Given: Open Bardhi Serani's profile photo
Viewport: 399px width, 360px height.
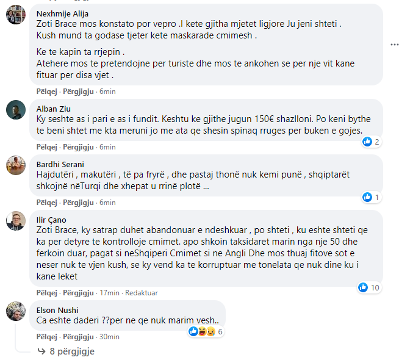Looking at the screenshot, I should click(x=16, y=165).
